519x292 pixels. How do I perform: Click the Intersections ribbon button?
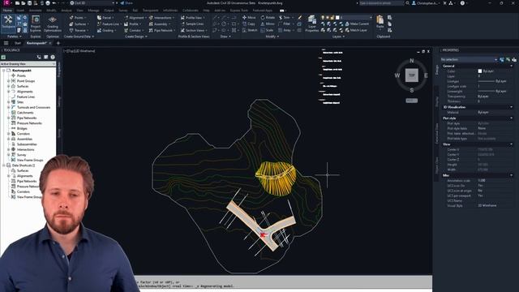[162, 18]
